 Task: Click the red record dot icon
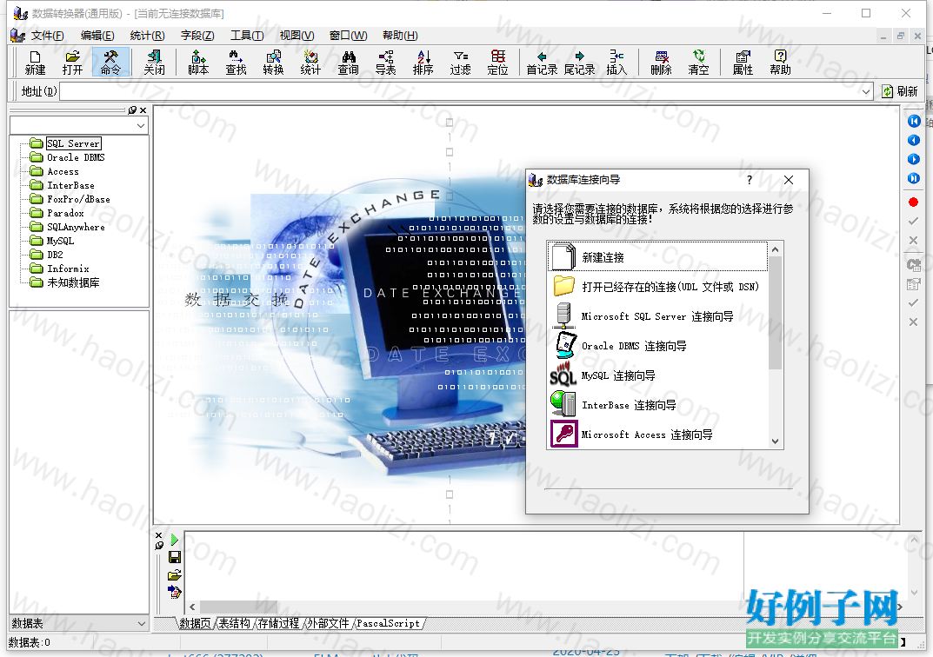[x=913, y=202]
